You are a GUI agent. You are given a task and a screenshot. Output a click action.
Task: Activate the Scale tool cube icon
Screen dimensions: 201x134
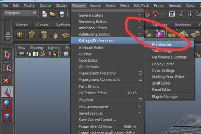pyautogui.click(x=7, y=116)
